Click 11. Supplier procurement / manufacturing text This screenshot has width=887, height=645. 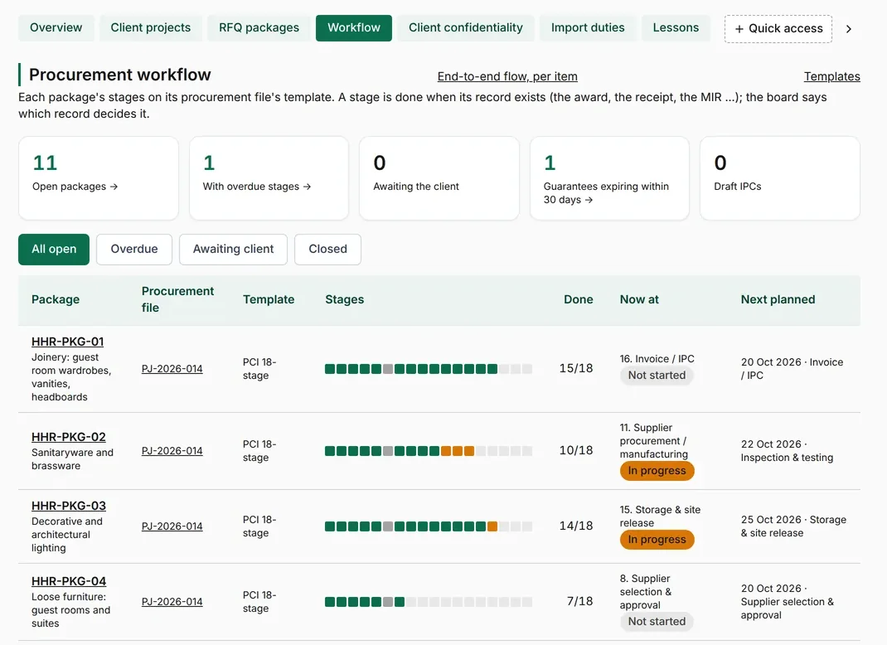click(x=654, y=441)
